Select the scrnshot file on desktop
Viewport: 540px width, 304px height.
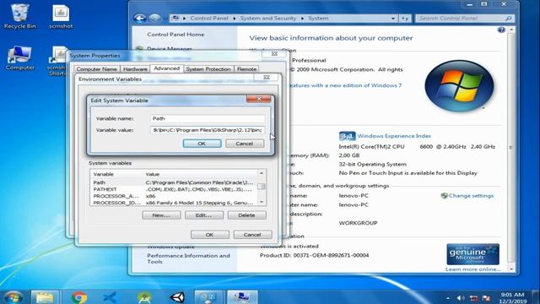(61, 16)
